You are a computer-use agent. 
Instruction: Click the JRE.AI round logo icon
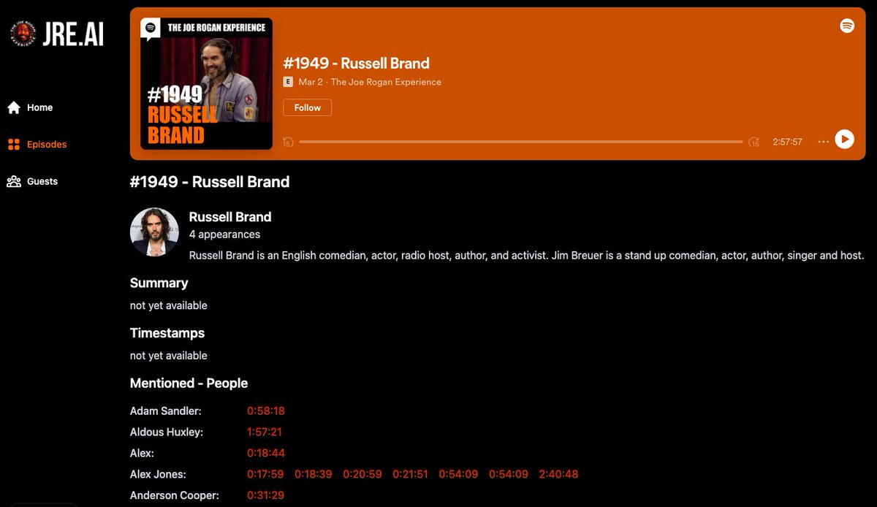pyautogui.click(x=23, y=34)
